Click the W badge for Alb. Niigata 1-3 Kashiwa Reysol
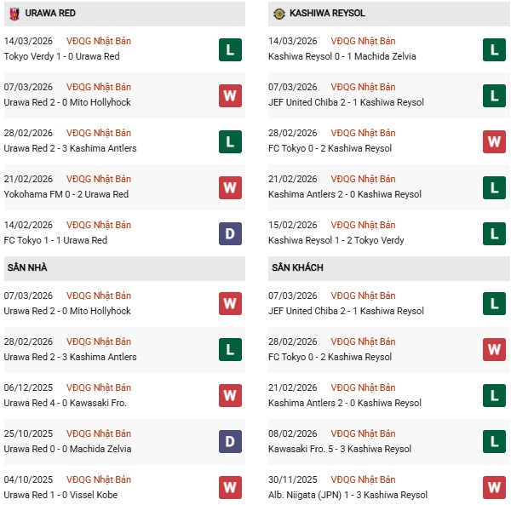 tap(495, 488)
